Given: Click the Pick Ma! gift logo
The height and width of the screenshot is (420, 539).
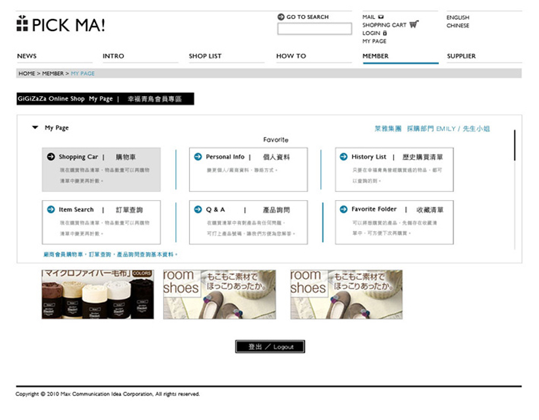Looking at the screenshot, I should click(22, 24).
